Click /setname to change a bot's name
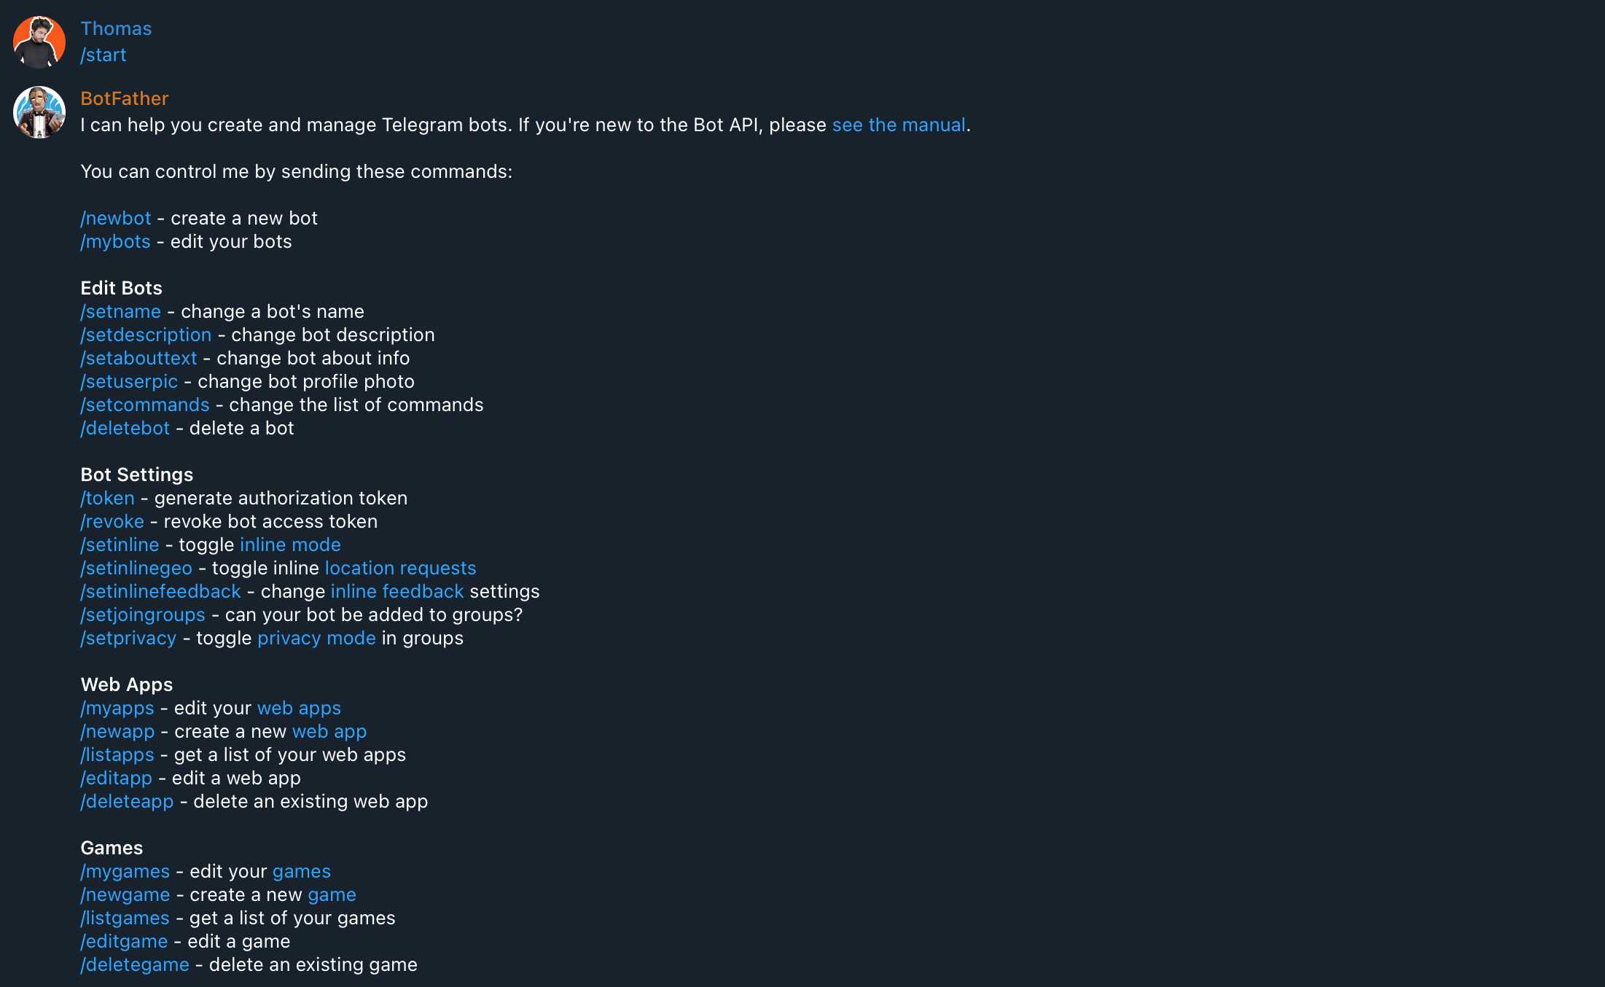The height and width of the screenshot is (987, 1605). click(x=120, y=311)
